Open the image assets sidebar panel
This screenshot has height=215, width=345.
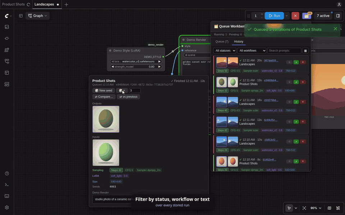click(x=7, y=27)
